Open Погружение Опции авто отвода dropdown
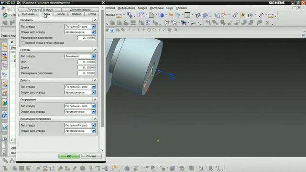 (x=80, y=111)
